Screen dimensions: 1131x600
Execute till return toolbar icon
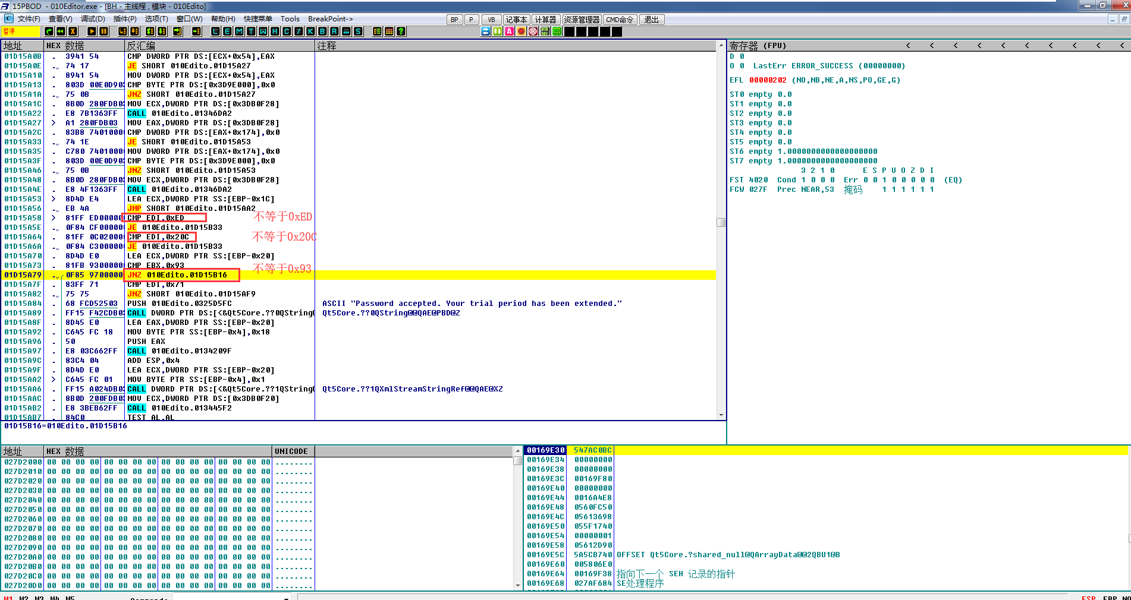point(177,31)
